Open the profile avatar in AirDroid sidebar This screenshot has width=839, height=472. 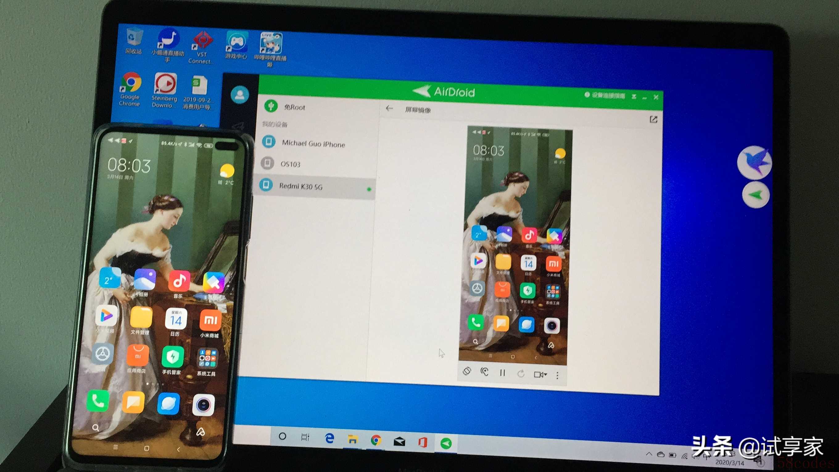coord(240,95)
